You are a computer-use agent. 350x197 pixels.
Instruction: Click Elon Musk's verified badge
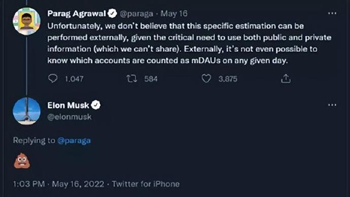pyautogui.click(x=96, y=105)
